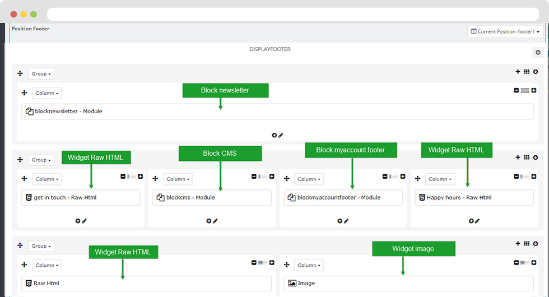Decrease width of blockcms column
Image resolution: width=549 pixels, height=297 pixels.
pos(254,177)
